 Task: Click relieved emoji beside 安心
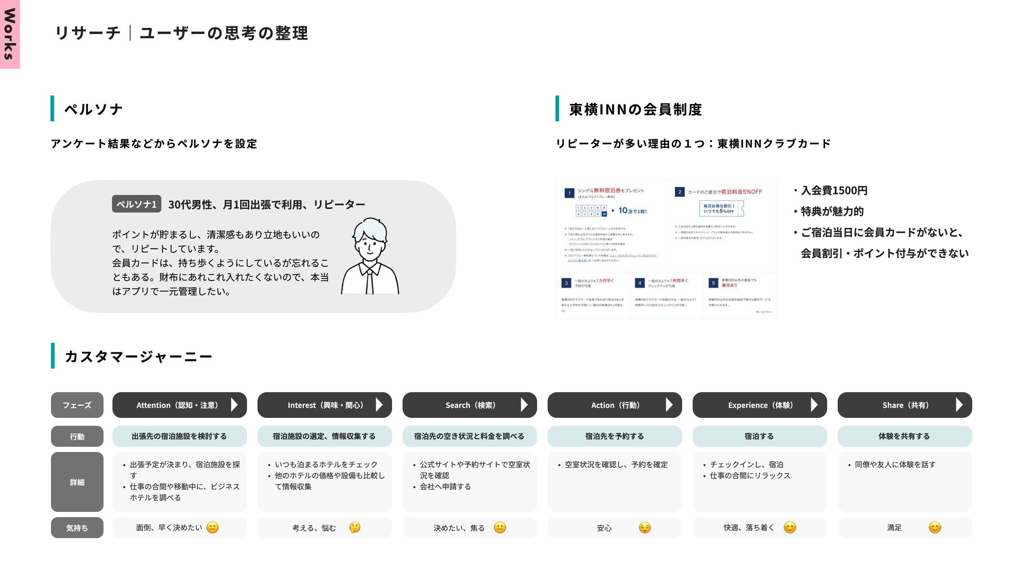click(645, 528)
